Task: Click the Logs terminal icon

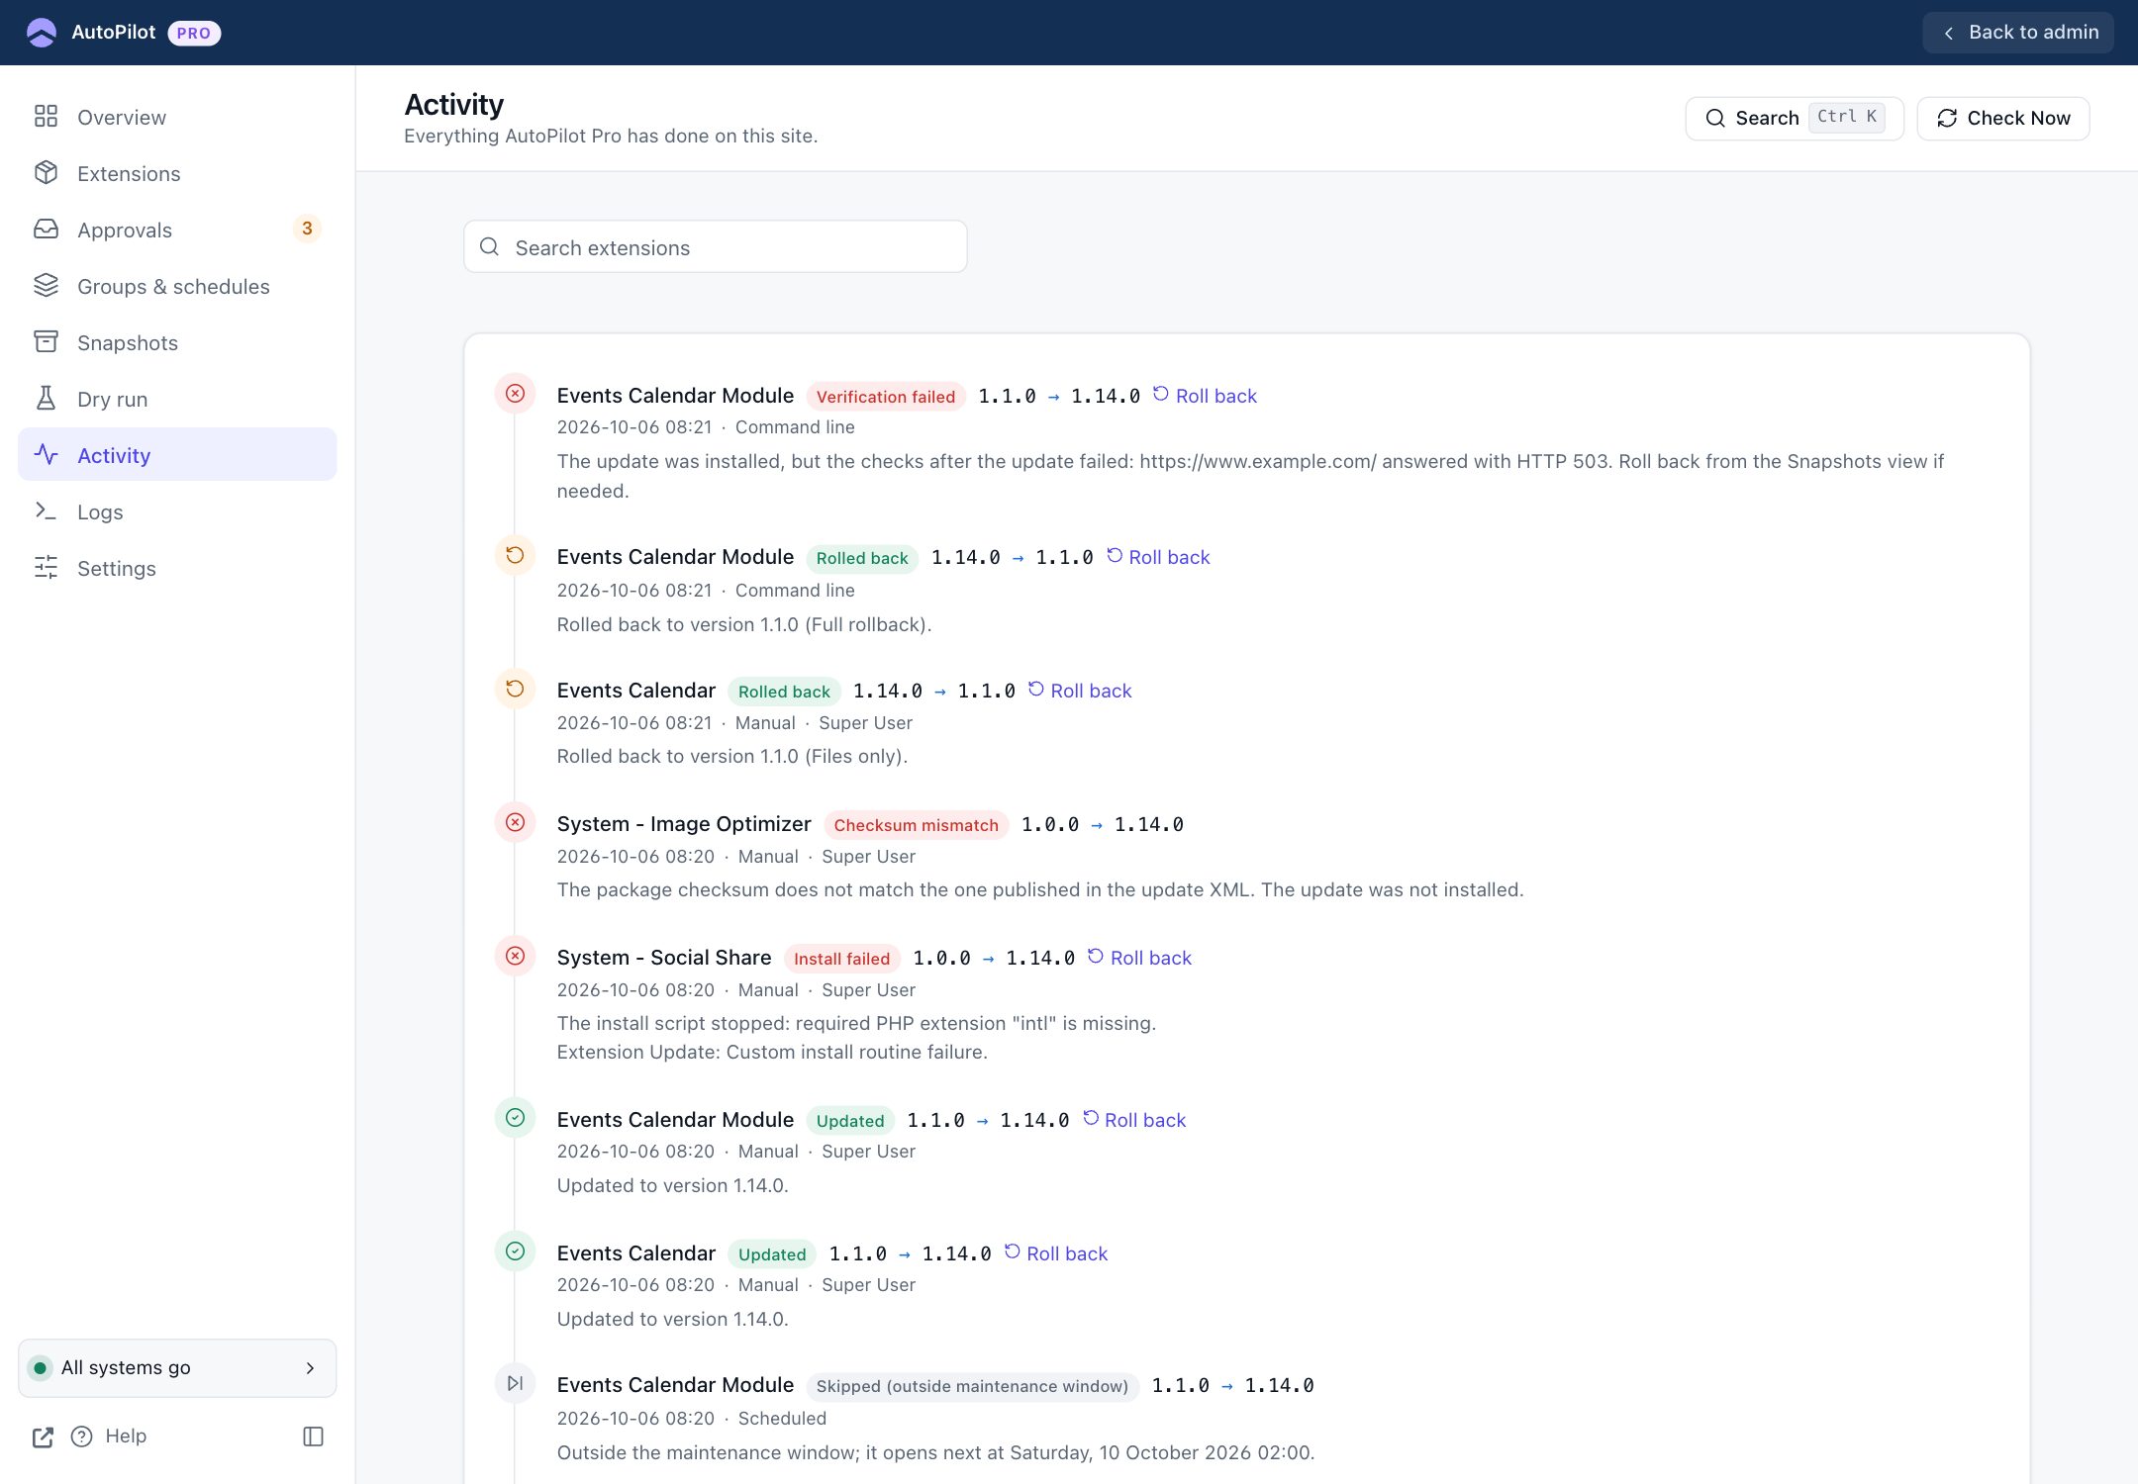Action: point(46,511)
